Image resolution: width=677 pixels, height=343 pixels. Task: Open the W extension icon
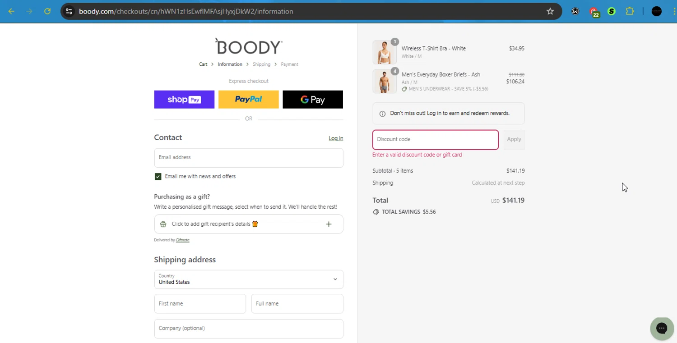point(575,11)
